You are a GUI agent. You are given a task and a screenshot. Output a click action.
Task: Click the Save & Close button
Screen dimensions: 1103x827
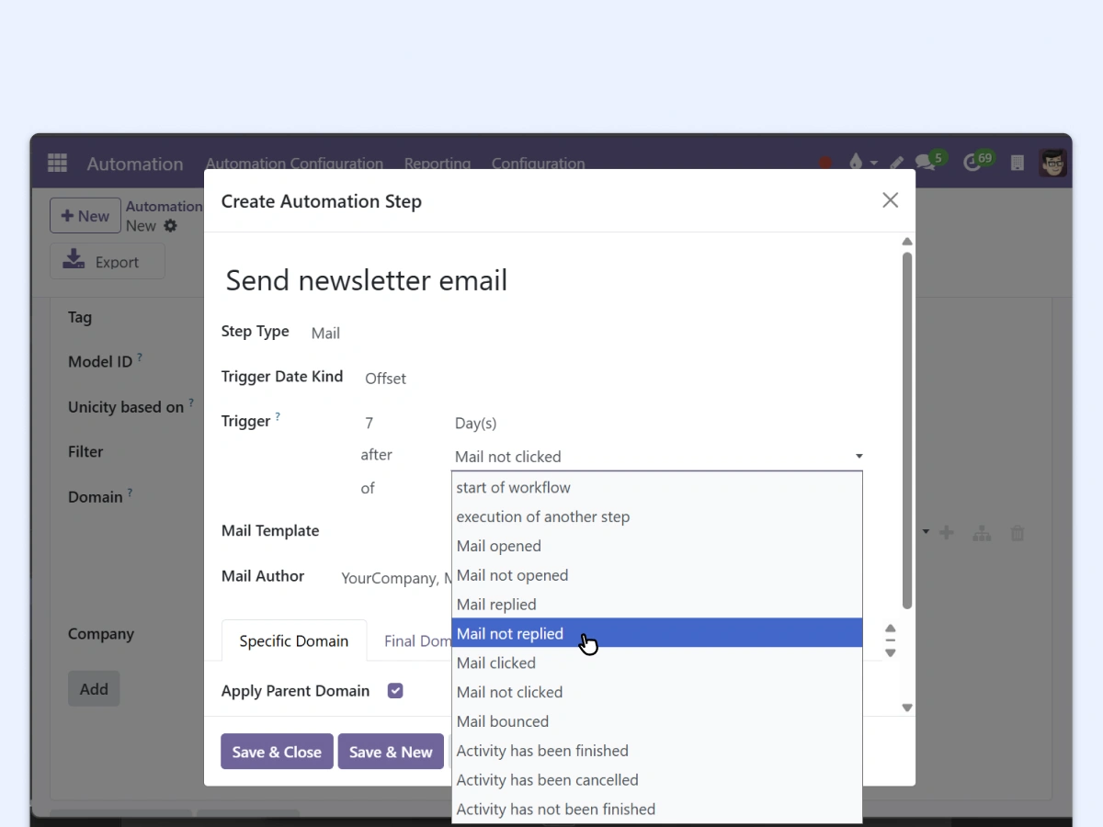277,752
